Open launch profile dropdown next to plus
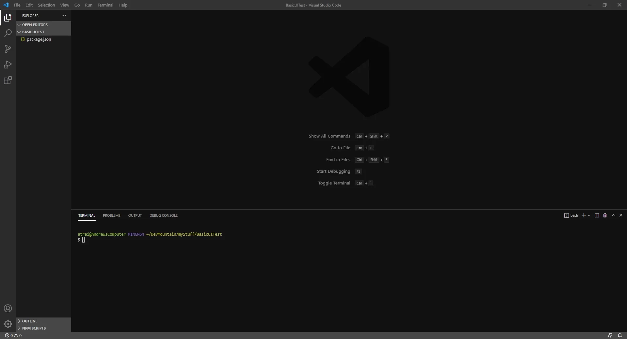This screenshot has width=627, height=339. point(589,215)
